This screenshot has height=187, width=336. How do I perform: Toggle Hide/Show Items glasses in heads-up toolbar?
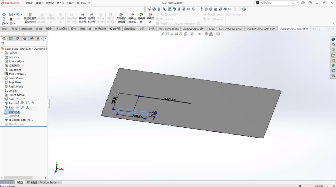(199, 34)
